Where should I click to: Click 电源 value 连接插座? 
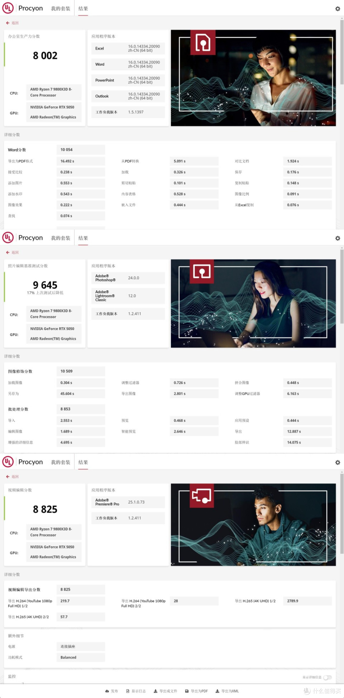pos(81,647)
